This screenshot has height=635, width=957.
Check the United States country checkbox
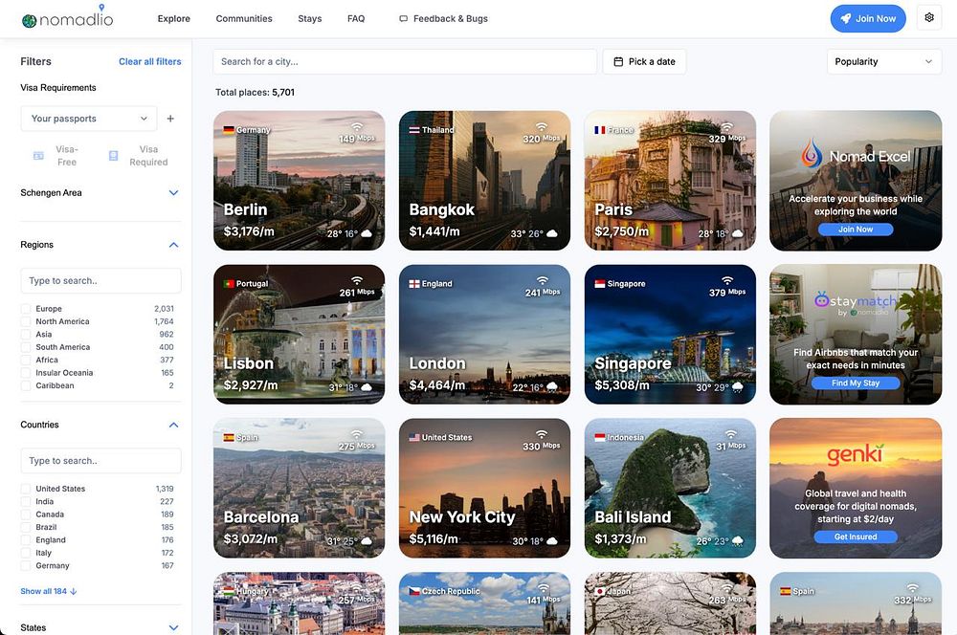pos(26,489)
